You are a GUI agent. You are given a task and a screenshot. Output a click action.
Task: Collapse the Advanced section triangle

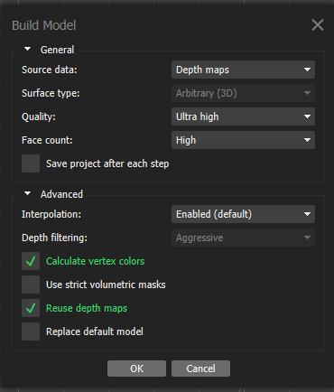point(27,193)
